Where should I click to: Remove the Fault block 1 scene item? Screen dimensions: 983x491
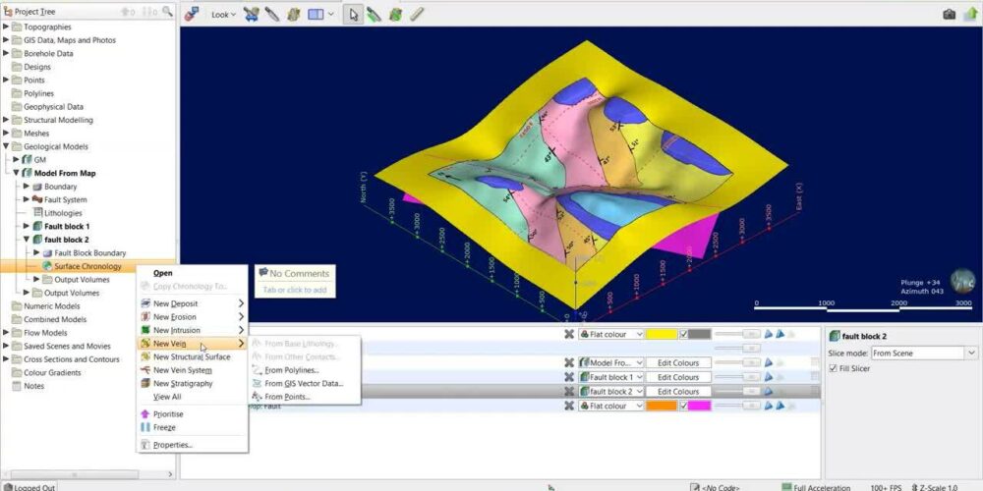(569, 377)
